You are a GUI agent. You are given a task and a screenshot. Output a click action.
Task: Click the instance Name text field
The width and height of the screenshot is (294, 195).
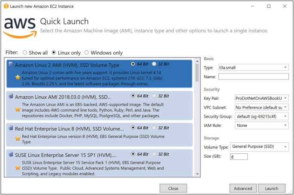point(254,76)
